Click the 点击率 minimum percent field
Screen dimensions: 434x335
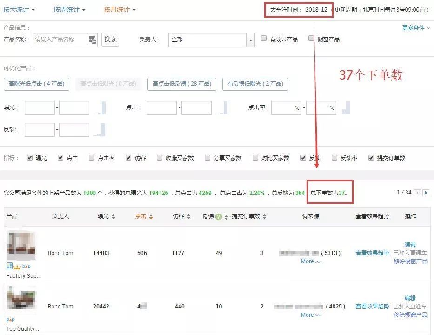coord(286,107)
